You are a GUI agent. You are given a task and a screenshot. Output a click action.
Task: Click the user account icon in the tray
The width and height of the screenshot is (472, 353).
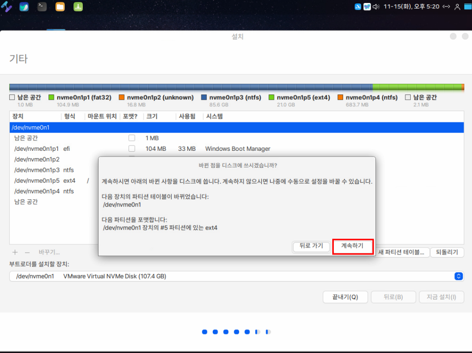pyautogui.click(x=458, y=7)
